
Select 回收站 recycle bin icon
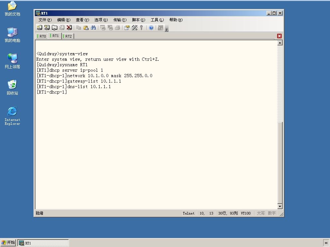[x=13, y=87]
